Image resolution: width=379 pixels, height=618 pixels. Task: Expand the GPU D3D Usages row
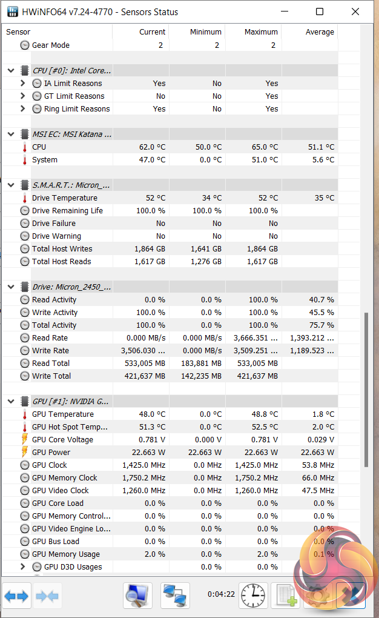[x=23, y=567]
